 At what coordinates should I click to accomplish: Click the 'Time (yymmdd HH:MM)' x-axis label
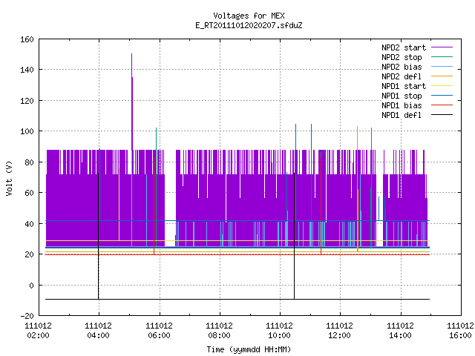[x=249, y=349]
